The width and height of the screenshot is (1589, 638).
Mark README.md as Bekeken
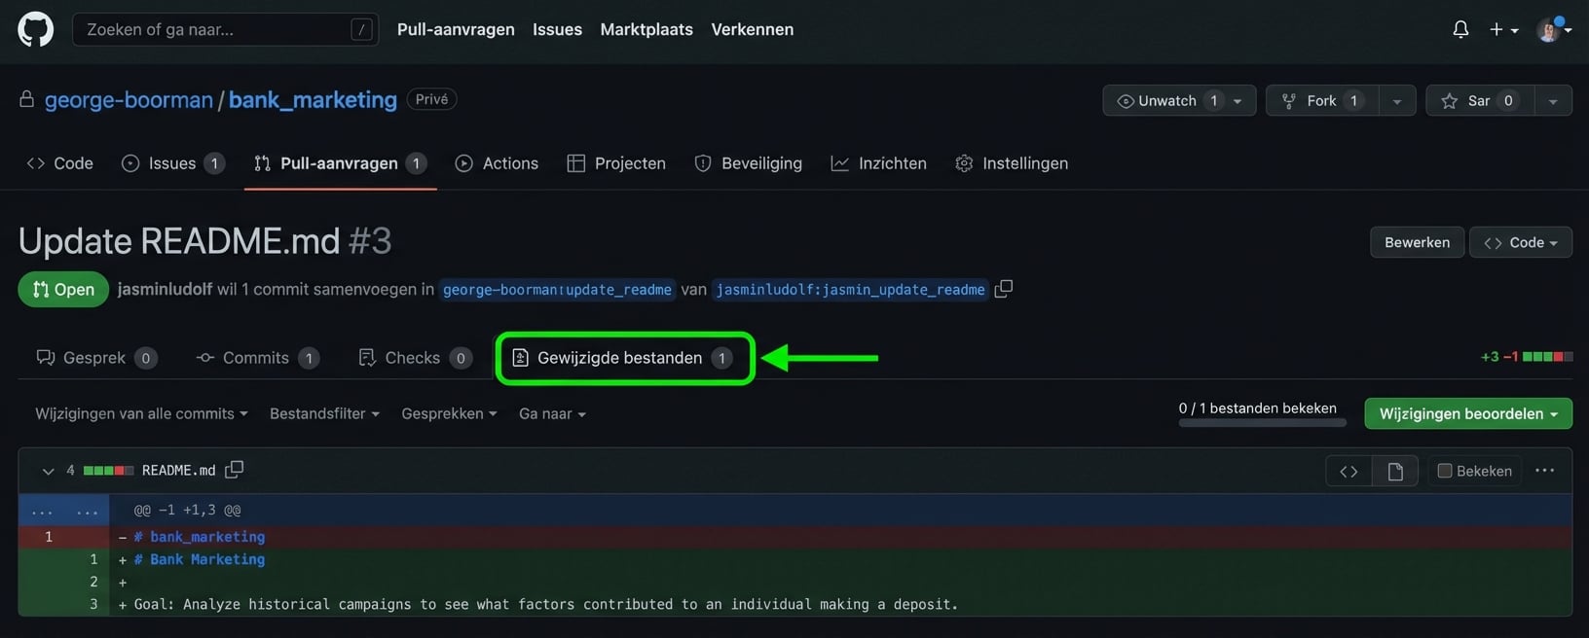coord(1475,471)
